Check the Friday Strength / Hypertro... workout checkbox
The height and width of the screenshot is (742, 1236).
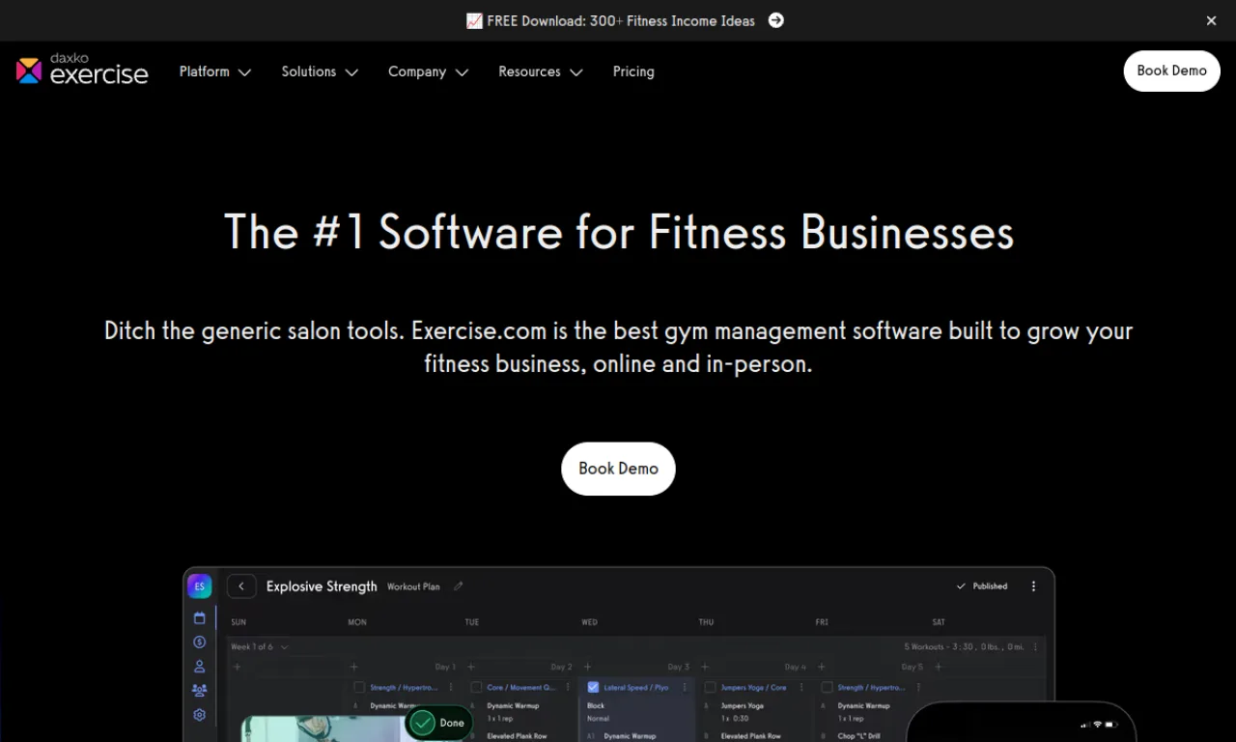[827, 688]
